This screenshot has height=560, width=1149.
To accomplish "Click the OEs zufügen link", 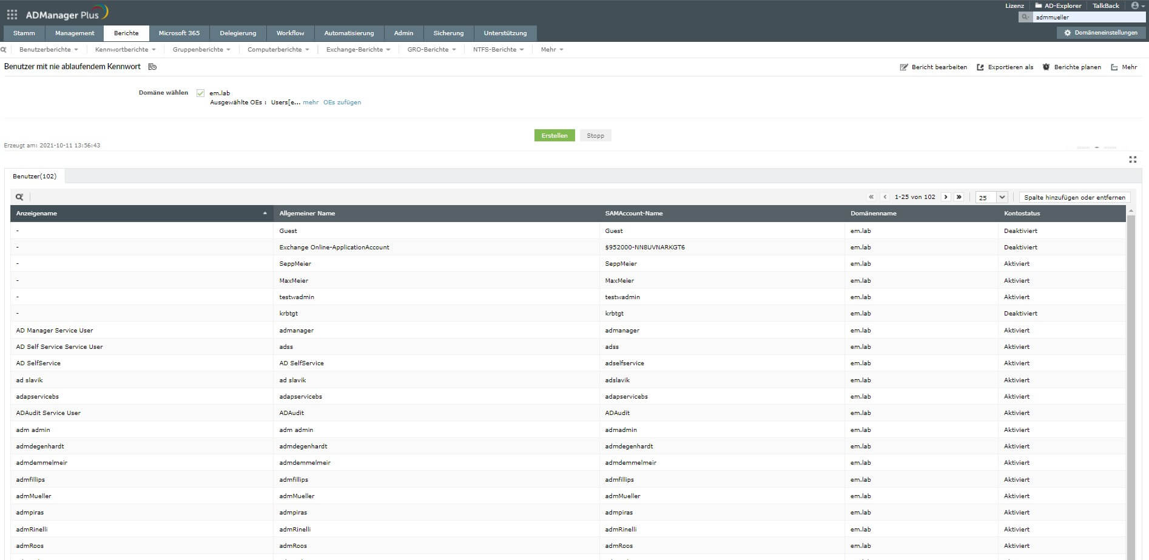I will [342, 103].
